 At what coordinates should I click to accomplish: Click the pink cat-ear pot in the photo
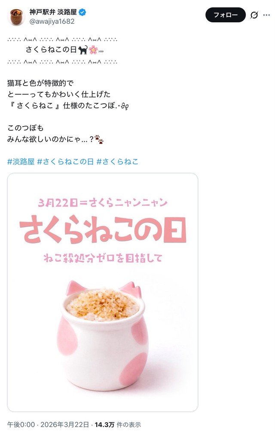pos(103,336)
